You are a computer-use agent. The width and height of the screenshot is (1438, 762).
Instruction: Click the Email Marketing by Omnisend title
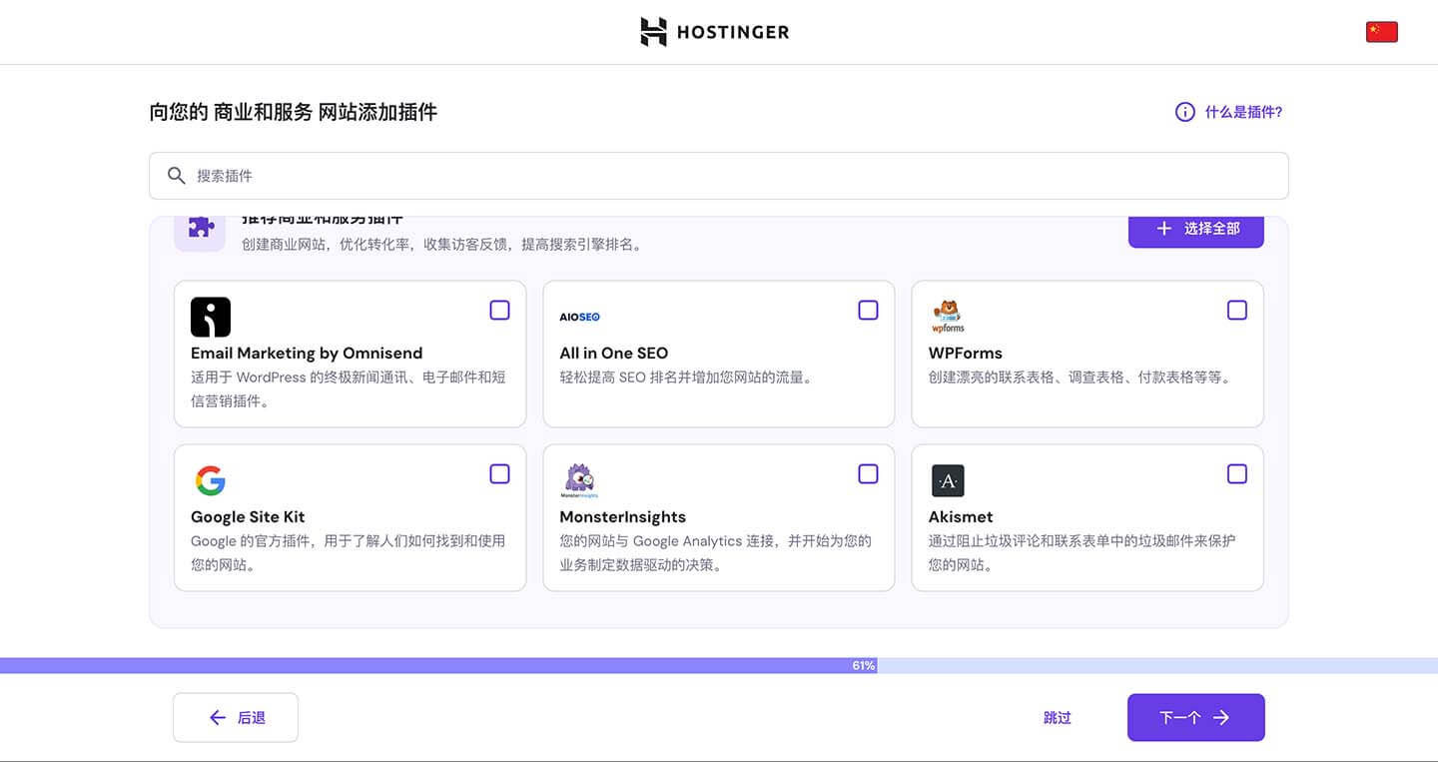[x=307, y=353]
